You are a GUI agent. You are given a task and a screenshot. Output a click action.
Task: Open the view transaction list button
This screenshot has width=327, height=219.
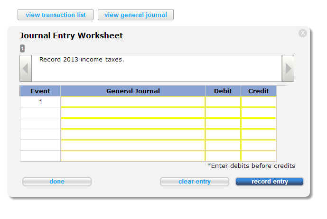(56, 15)
